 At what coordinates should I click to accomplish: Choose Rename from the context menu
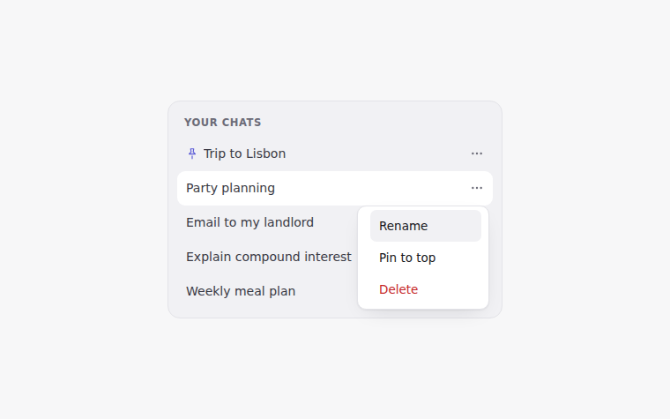point(426,226)
